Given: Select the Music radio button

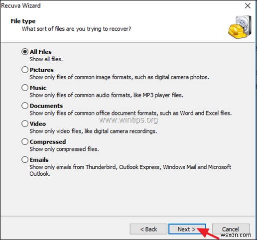Looking at the screenshot, I should click(25, 88).
